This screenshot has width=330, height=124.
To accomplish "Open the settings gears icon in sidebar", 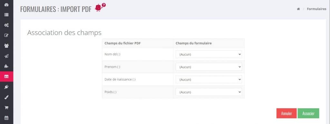I will [x=6, y=25].
